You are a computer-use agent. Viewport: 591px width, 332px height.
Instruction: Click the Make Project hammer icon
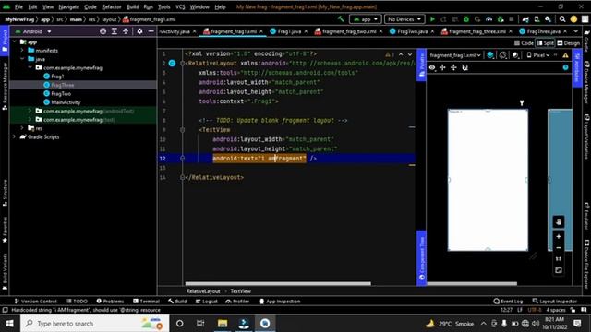click(x=341, y=19)
